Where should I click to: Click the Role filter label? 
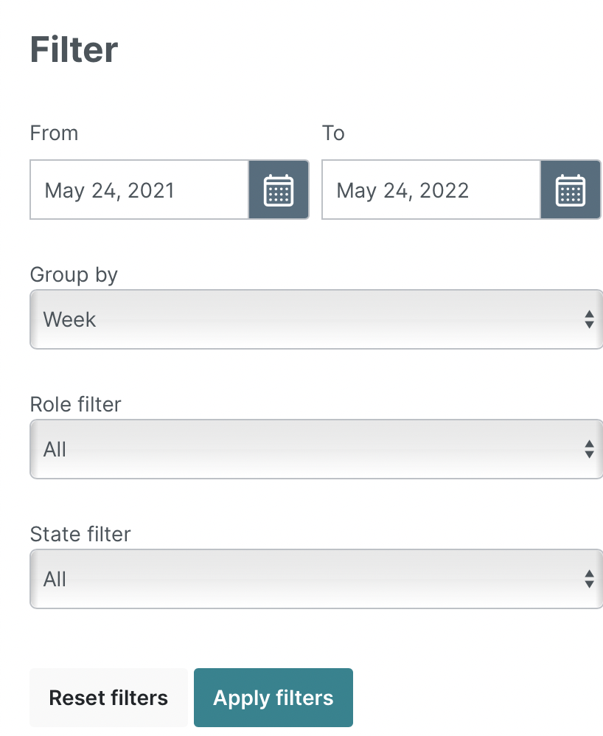75,404
